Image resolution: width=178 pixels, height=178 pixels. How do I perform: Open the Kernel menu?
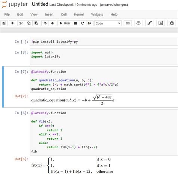coord(79,15)
